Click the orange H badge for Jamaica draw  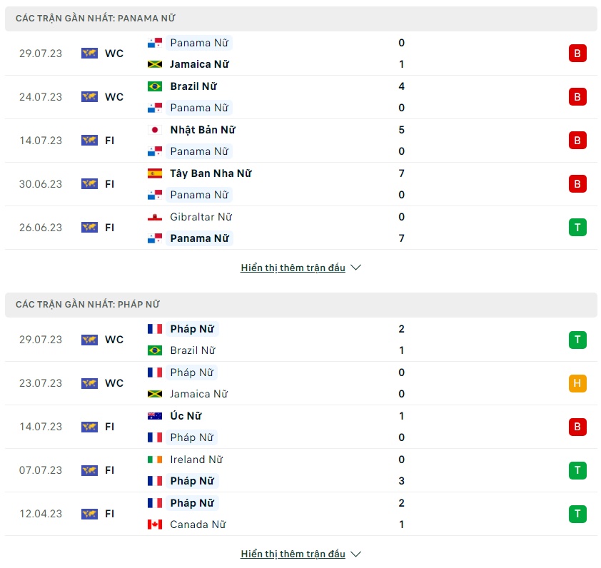point(577,383)
